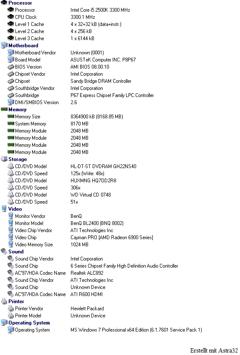
Task: Click the icon next to Level 3 Cache
Action: pos(10,38)
